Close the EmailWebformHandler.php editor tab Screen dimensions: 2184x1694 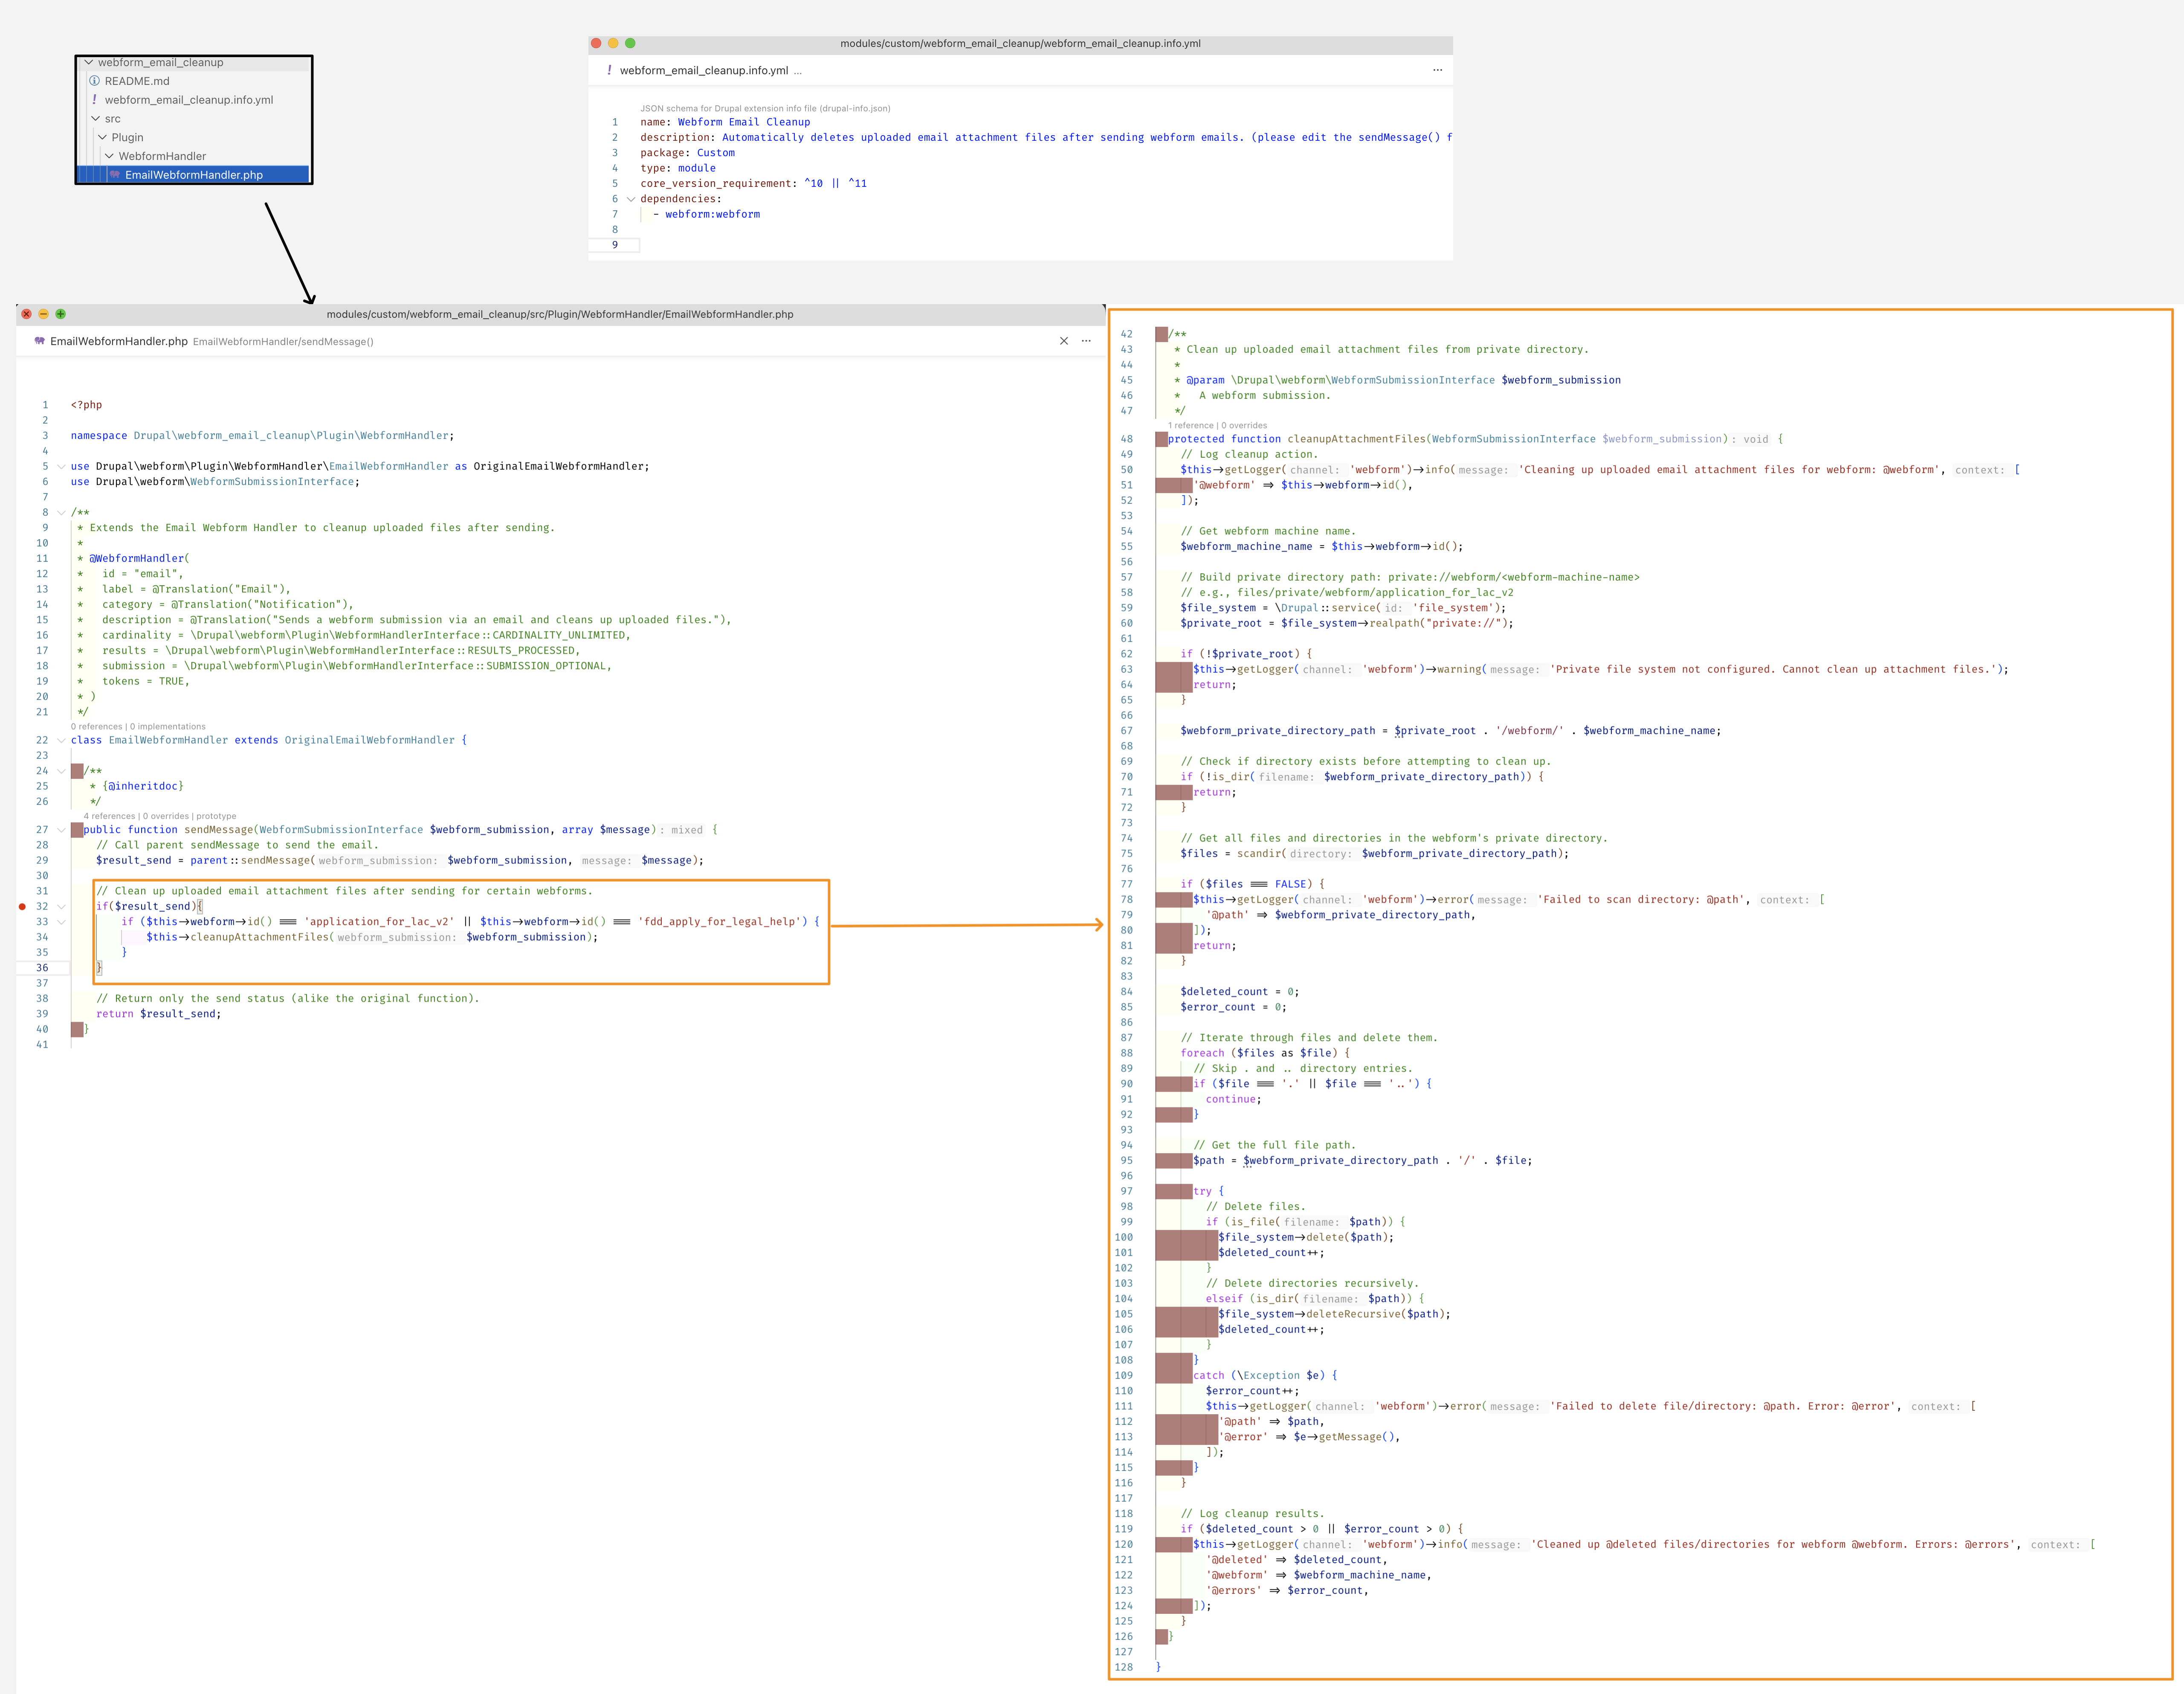click(1063, 341)
